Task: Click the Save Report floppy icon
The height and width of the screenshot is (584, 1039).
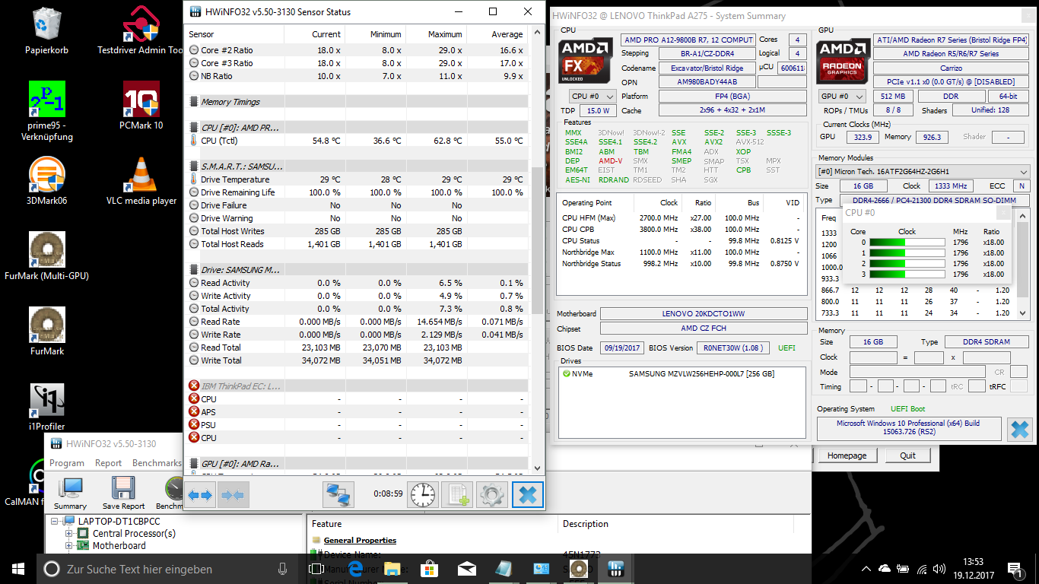Action: point(123,493)
